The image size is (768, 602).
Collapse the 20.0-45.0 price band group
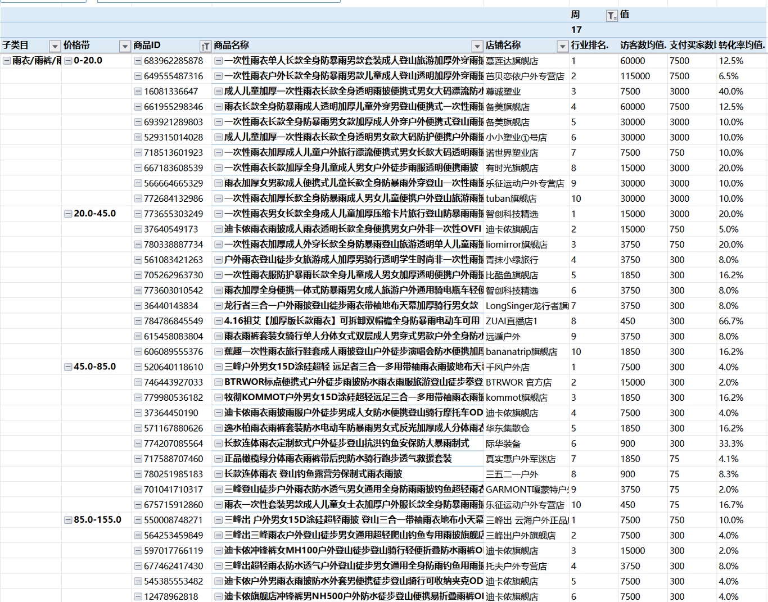[x=68, y=214]
